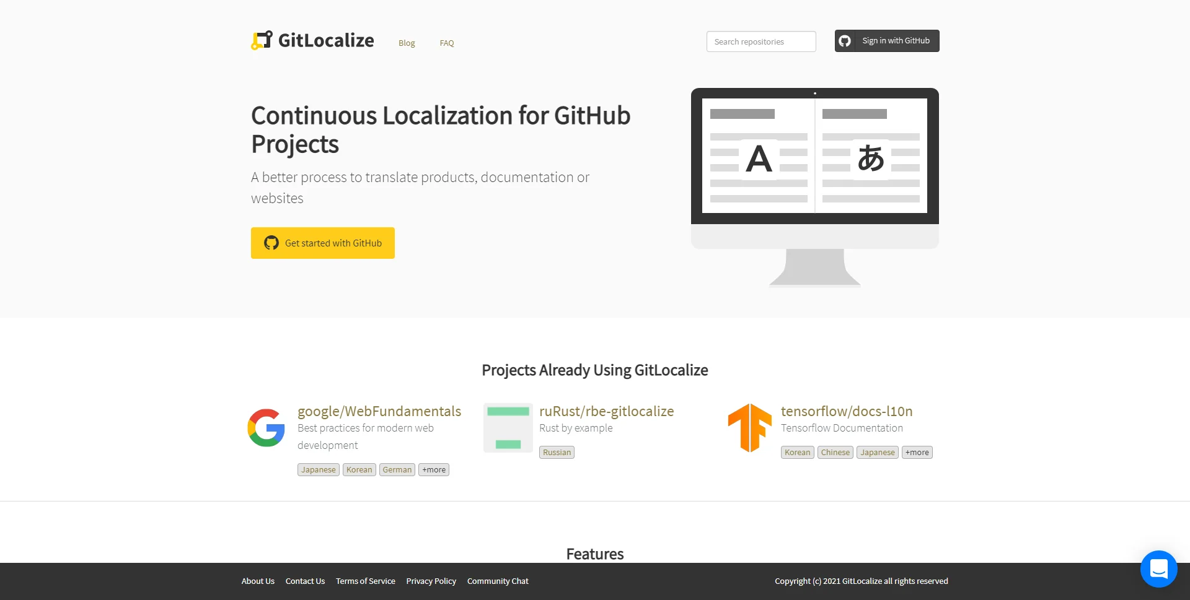
Task: Click the monitor illustration showing translation preview
Action: 814,167
